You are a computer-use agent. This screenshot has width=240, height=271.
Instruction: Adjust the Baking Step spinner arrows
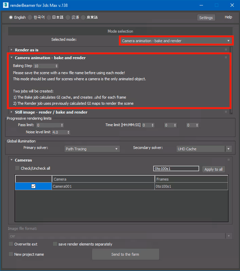tap(56, 66)
